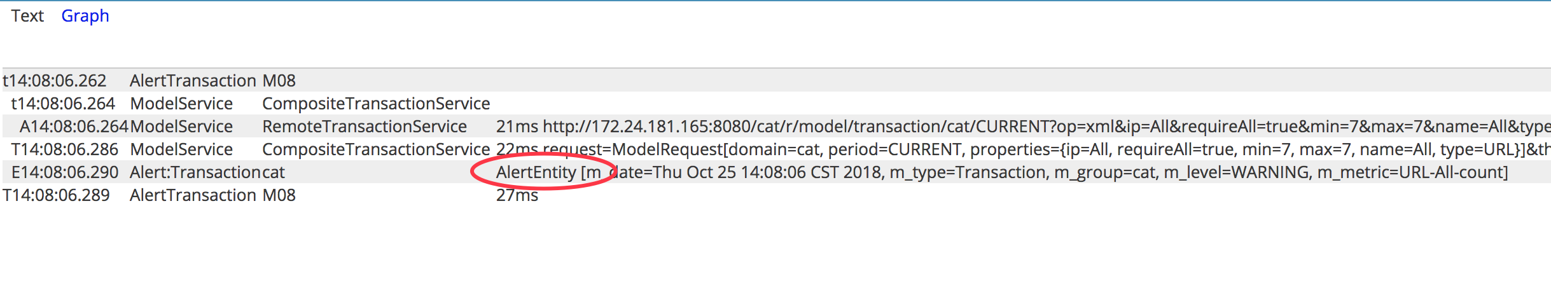Select the circled AlertEntity text
The width and height of the screenshot is (1551, 290).
coord(536,172)
